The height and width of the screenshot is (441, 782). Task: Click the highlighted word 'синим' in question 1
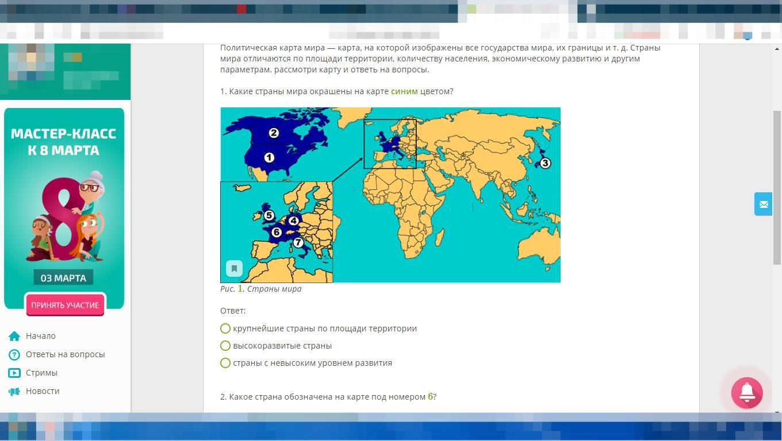point(404,91)
